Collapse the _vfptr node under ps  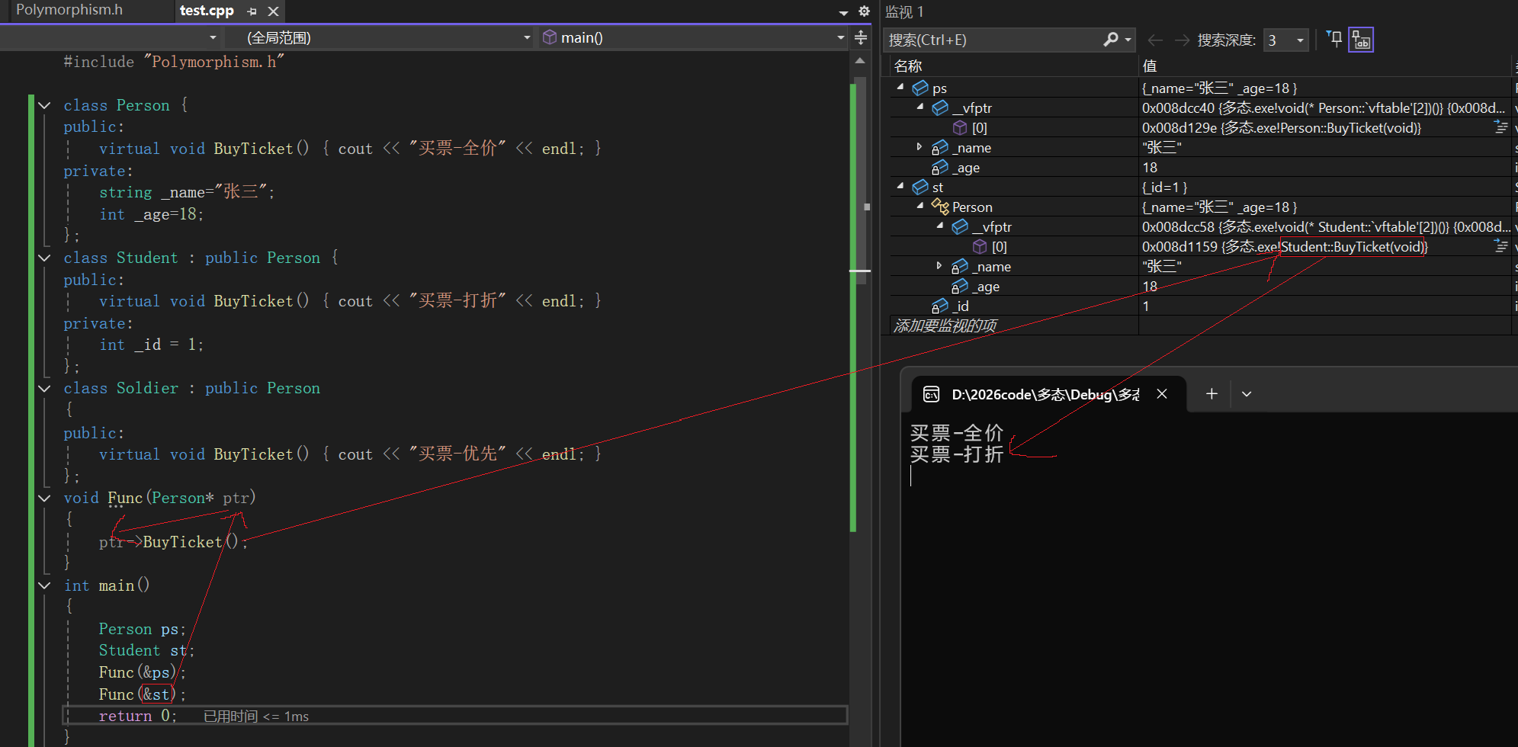click(x=920, y=107)
